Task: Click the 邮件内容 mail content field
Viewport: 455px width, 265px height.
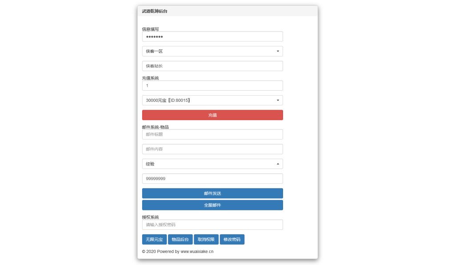Action: (212, 149)
